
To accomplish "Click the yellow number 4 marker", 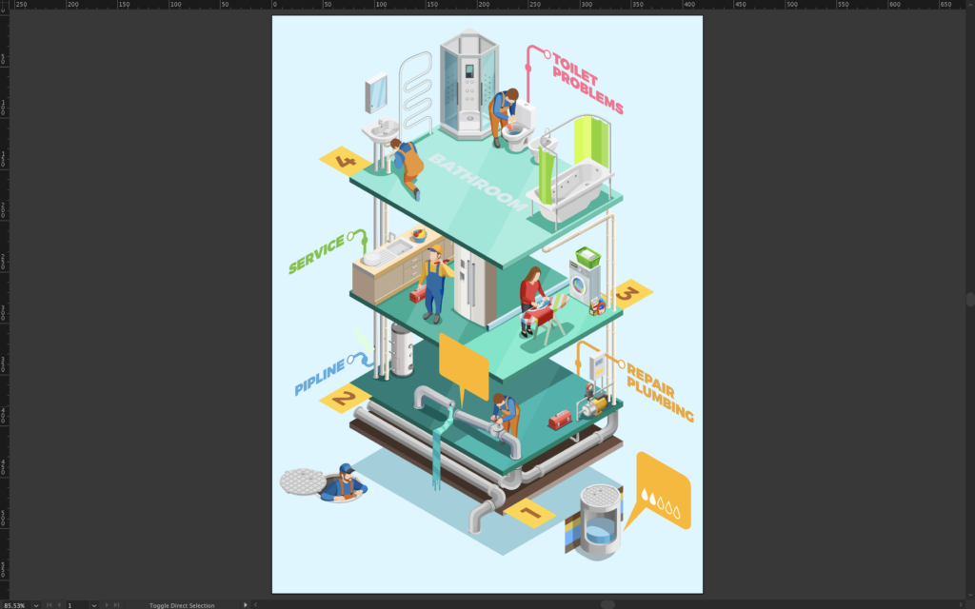I will pyautogui.click(x=345, y=162).
